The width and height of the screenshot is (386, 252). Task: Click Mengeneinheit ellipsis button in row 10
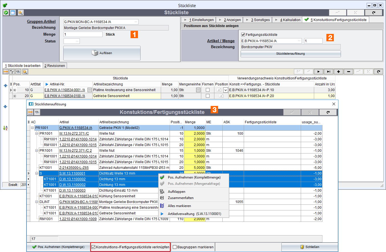click(198, 90)
